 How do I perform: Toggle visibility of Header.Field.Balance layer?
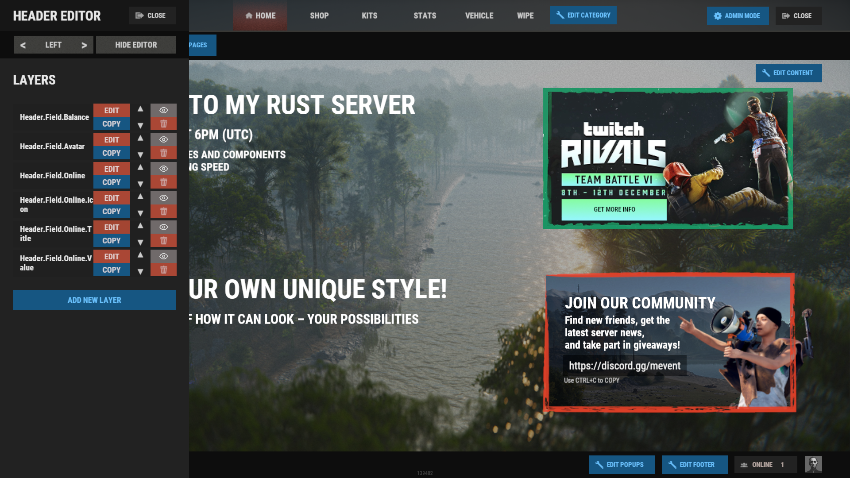[163, 110]
